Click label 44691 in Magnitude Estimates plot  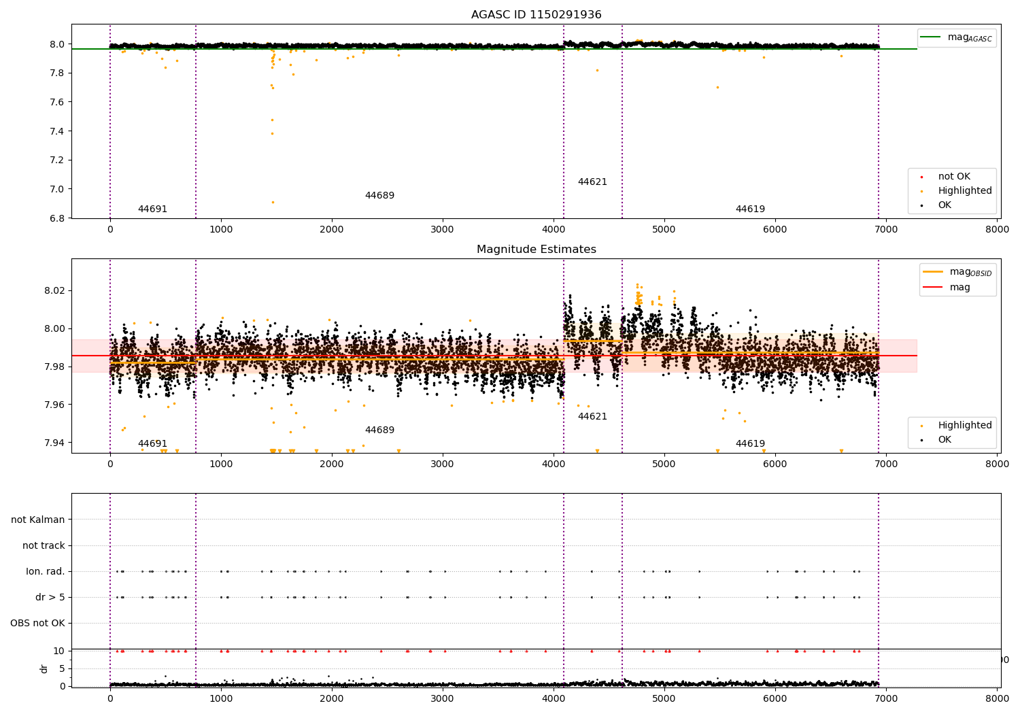(152, 444)
